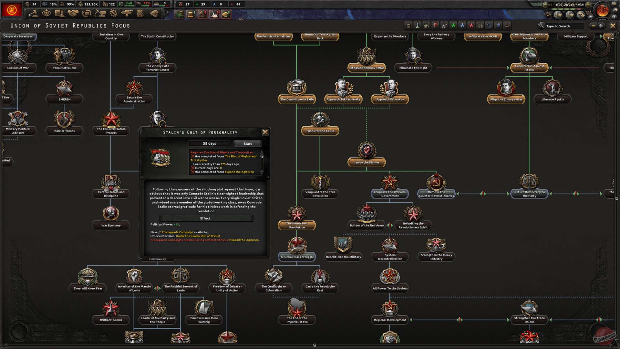Toggle the research flask focus filter
Screen dimensions: 620x349
[x=418, y=26]
